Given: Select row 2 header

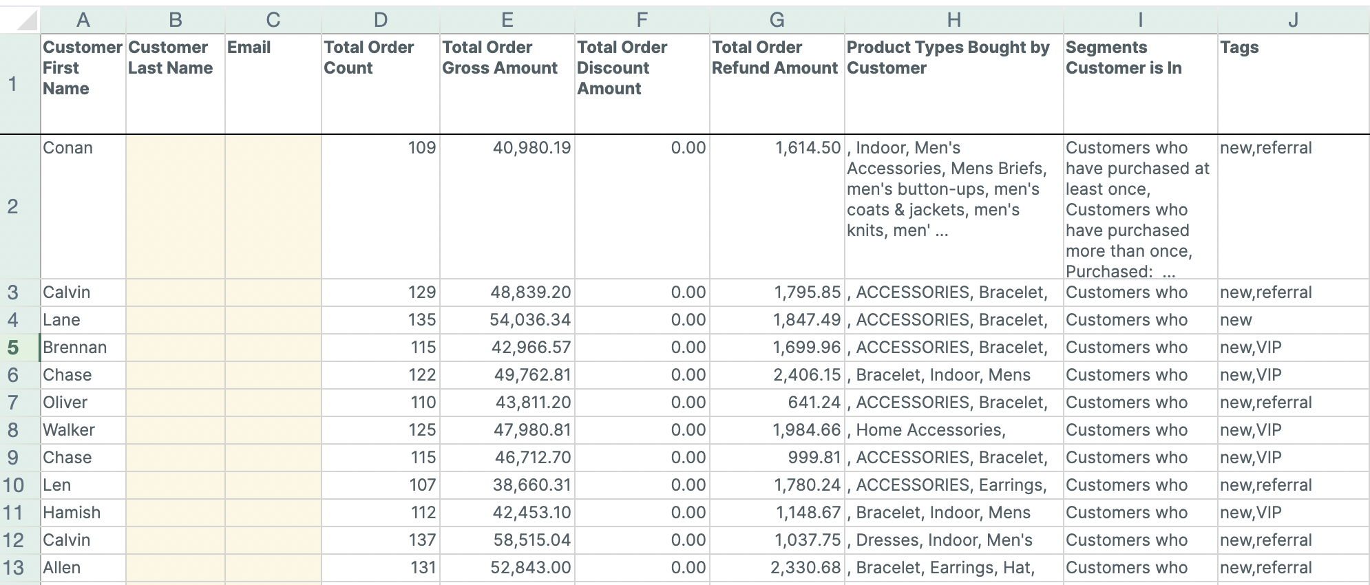Looking at the screenshot, I should (x=14, y=206).
